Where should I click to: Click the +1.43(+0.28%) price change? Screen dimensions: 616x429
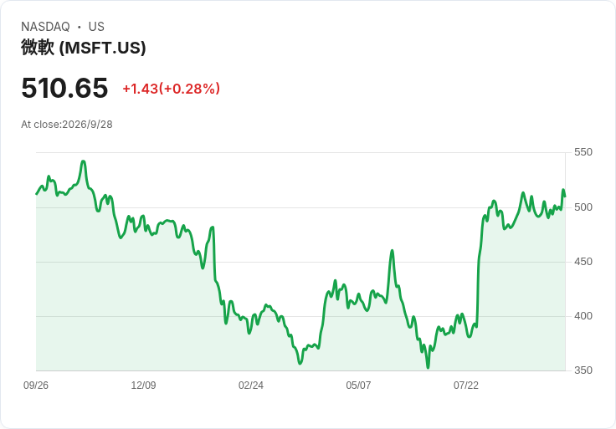pos(172,89)
